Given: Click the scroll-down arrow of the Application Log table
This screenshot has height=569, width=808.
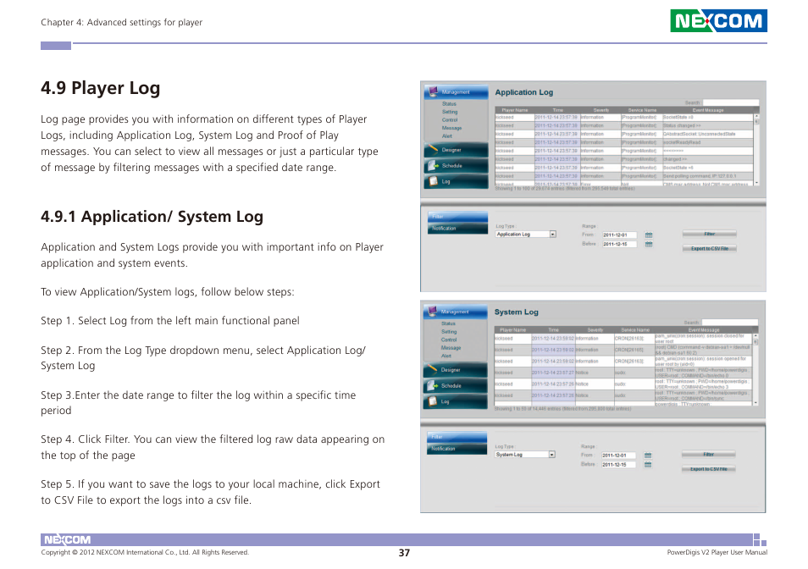Looking at the screenshot, I should pos(756,183).
